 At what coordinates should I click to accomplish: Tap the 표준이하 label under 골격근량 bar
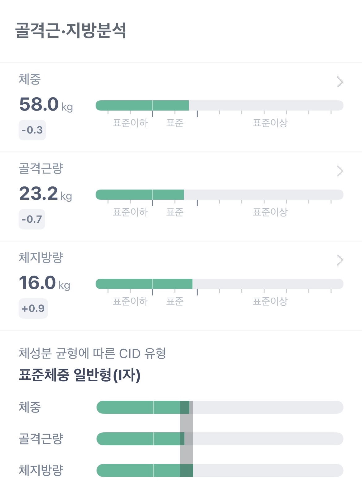[x=130, y=212]
